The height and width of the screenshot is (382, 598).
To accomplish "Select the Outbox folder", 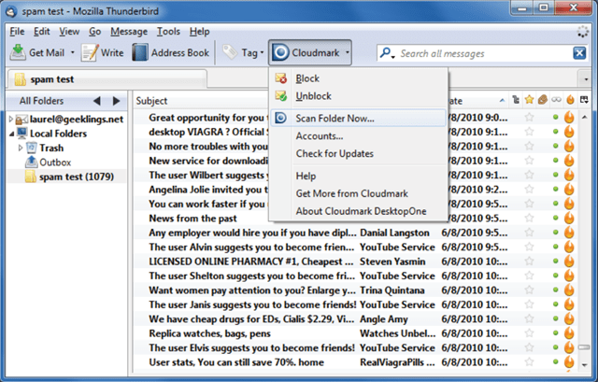I will point(55,163).
